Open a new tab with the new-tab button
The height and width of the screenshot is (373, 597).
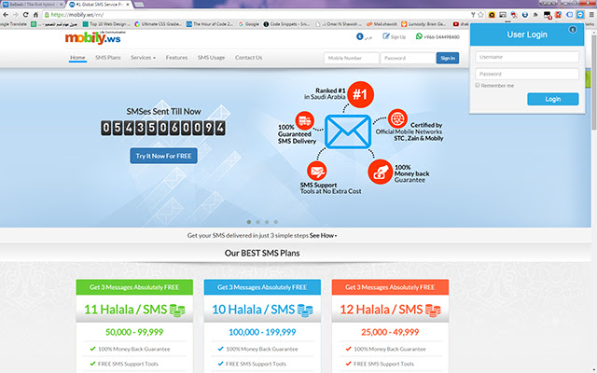[x=139, y=5]
